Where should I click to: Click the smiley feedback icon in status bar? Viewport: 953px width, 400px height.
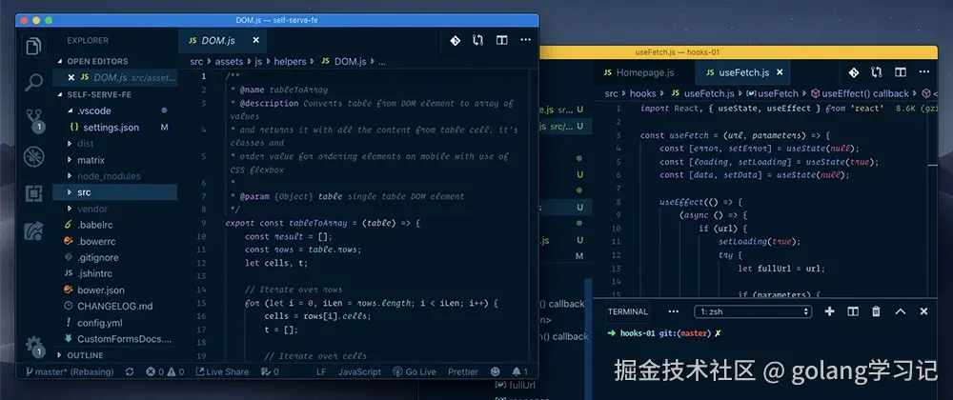496,371
